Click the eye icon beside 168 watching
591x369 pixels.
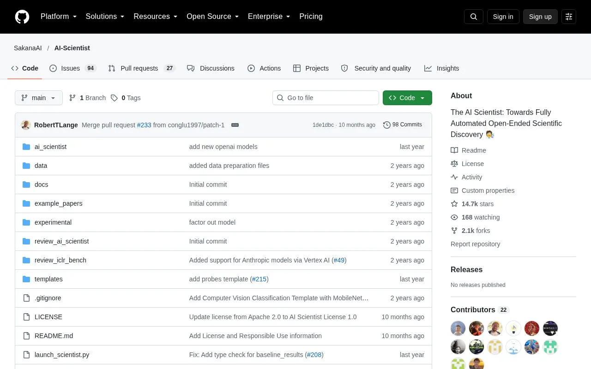coord(454,217)
